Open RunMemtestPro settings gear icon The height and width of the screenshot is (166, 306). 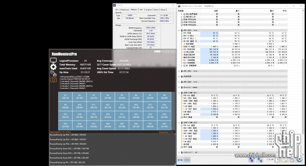53,67
